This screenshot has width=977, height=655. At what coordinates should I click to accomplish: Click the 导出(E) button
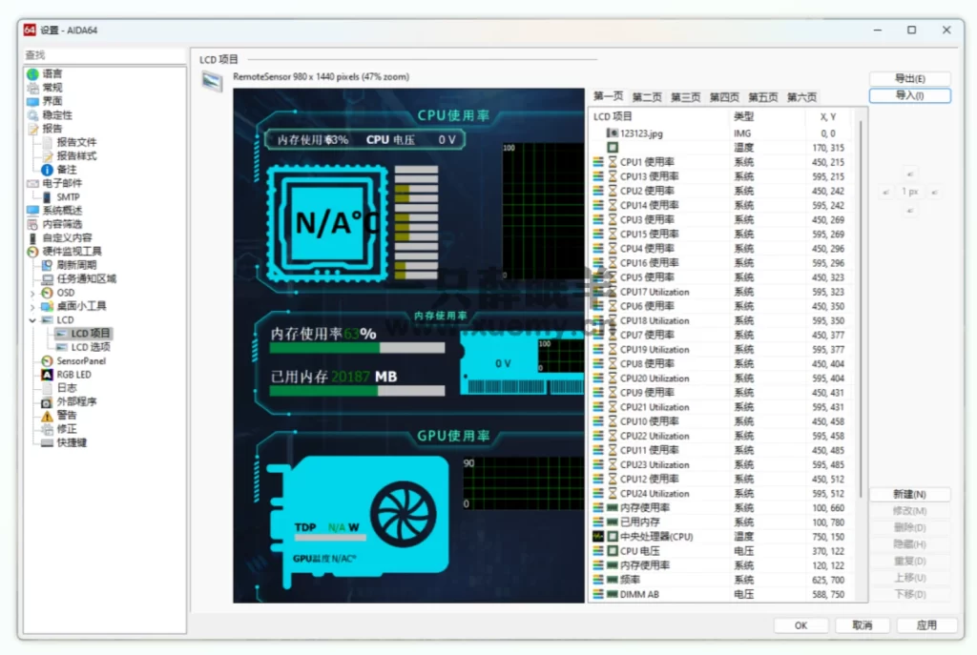909,78
